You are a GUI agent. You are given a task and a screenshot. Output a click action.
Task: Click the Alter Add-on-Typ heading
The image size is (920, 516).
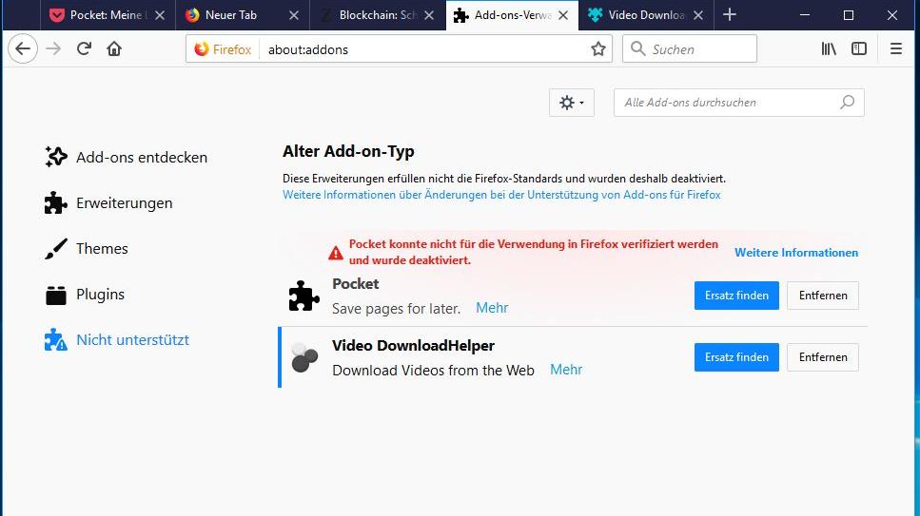click(x=348, y=151)
